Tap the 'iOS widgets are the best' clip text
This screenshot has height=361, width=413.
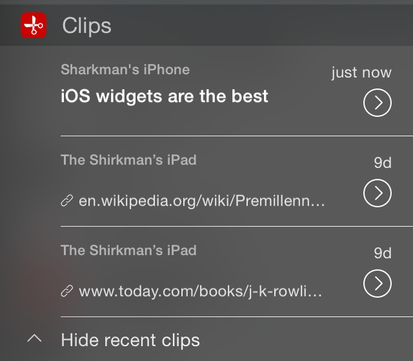(x=165, y=97)
